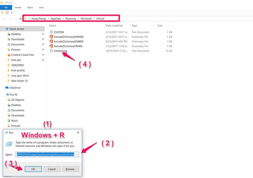The image size is (253, 178).
Task: Select the CUSTOM text document file
Action: coord(59,32)
